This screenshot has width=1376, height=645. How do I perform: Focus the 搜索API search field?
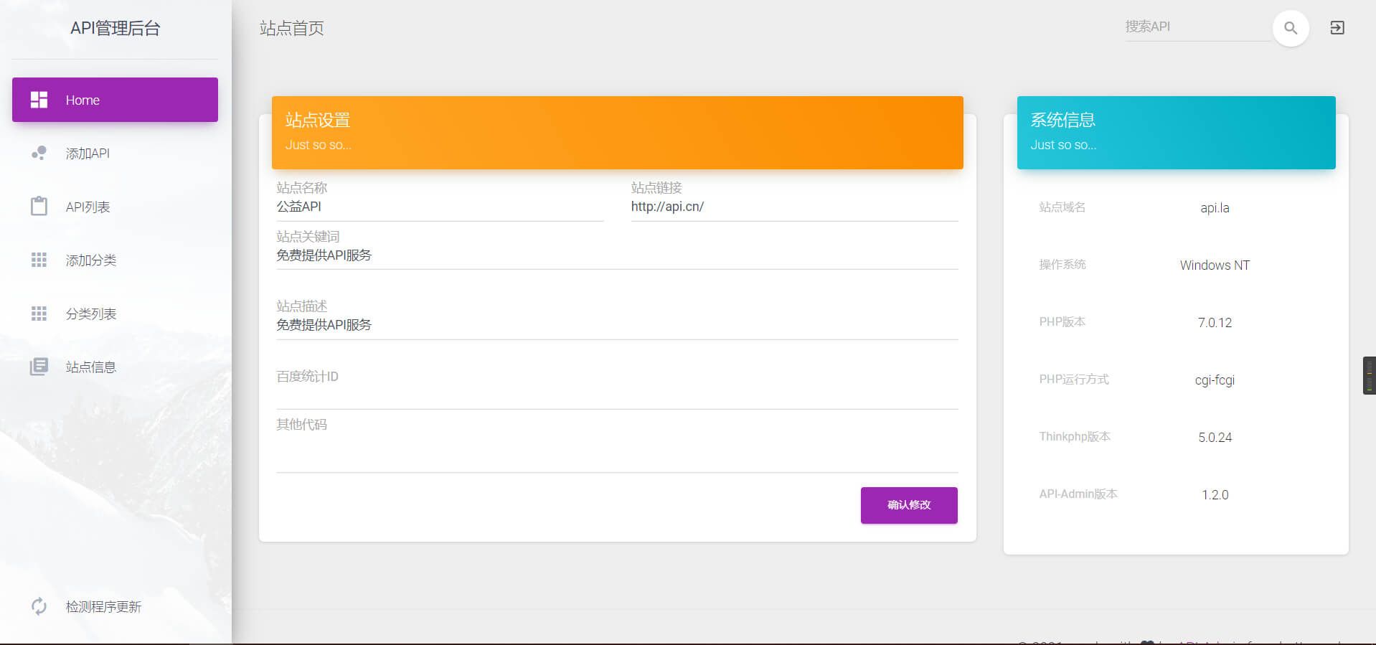[1195, 27]
